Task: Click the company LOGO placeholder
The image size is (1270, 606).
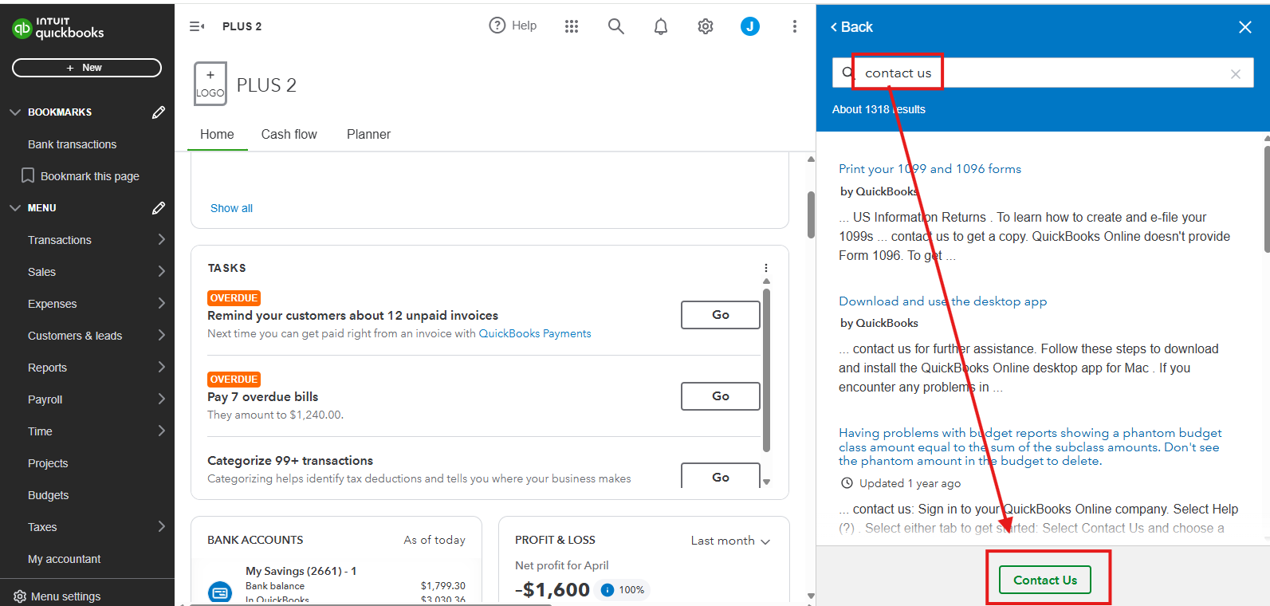Action: pos(210,84)
